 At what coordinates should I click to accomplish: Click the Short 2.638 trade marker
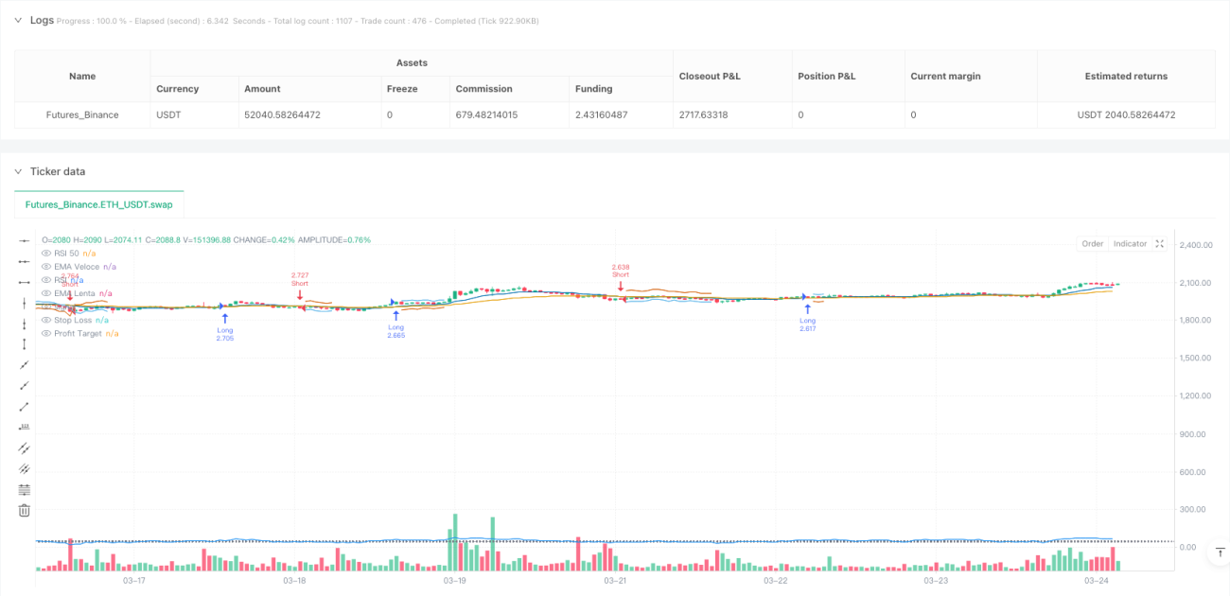click(x=620, y=277)
